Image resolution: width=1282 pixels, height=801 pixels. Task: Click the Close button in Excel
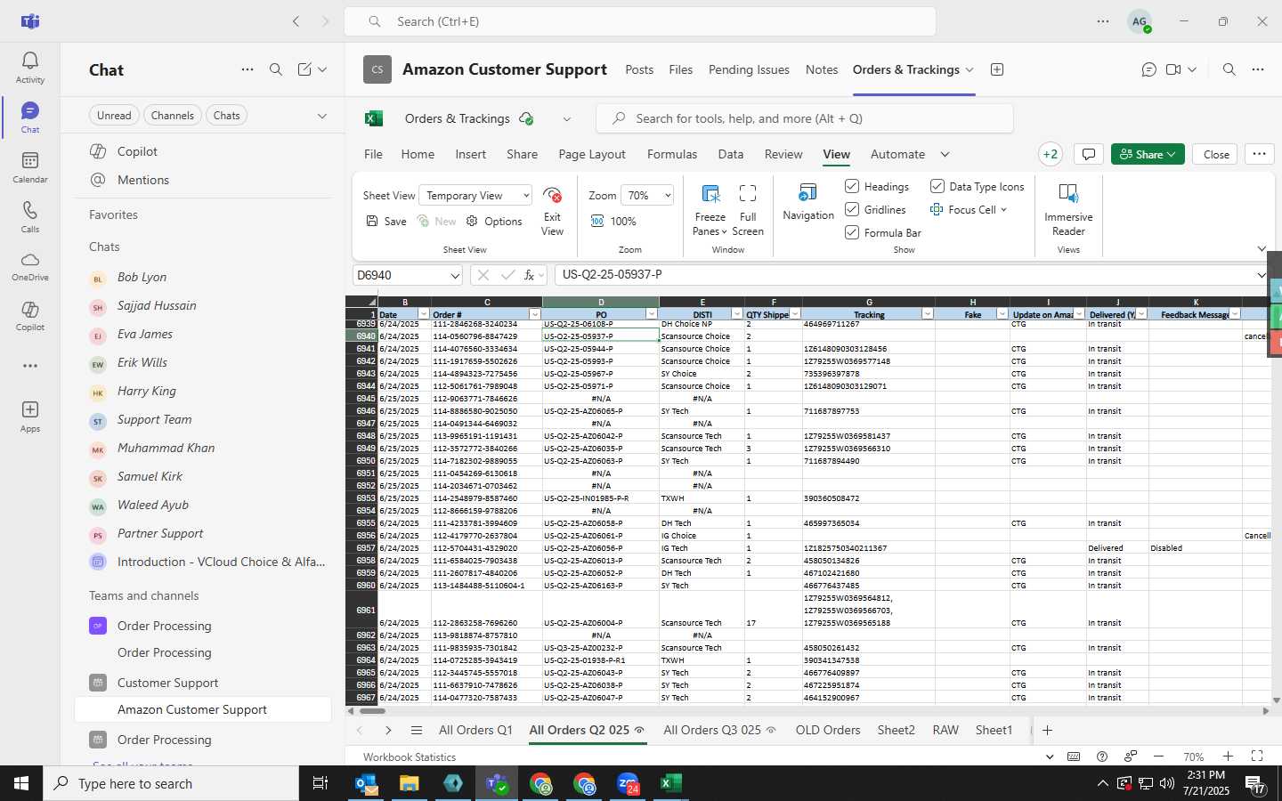(1216, 154)
